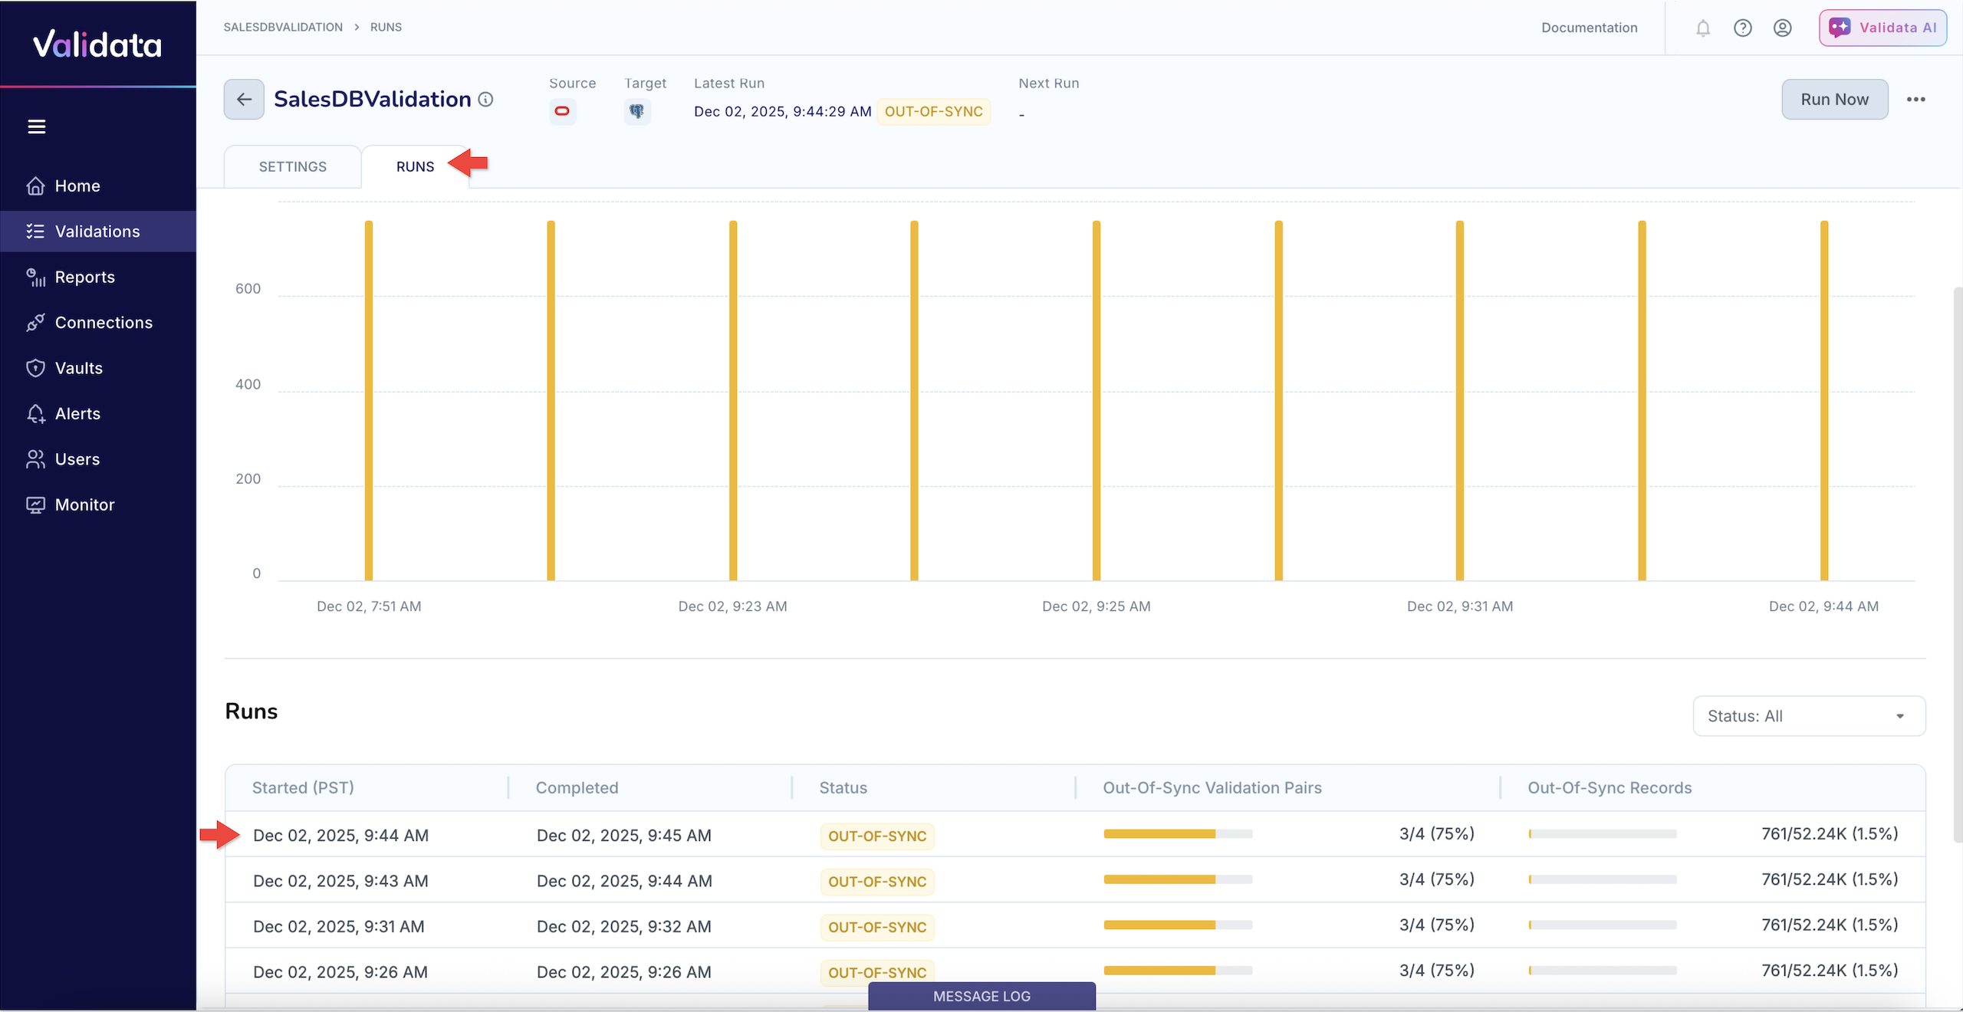
Task: Navigate to the Vaults section
Action: pyautogui.click(x=80, y=368)
